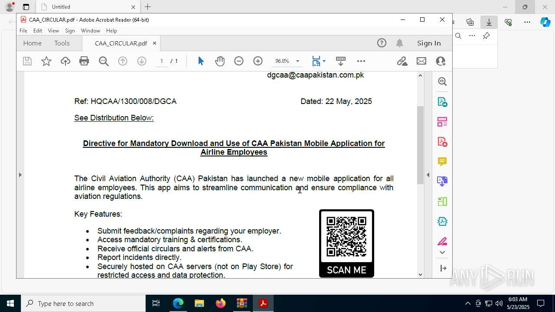Go to previous page arrow
This screenshot has width=555, height=312.
pyautogui.click(x=123, y=61)
